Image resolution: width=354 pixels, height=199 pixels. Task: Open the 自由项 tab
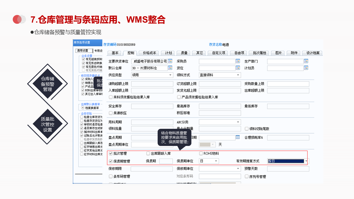(x=239, y=53)
